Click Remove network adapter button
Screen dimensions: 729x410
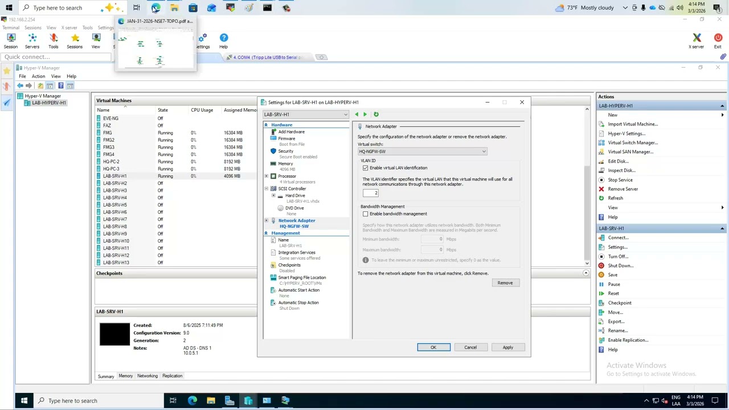click(505, 283)
